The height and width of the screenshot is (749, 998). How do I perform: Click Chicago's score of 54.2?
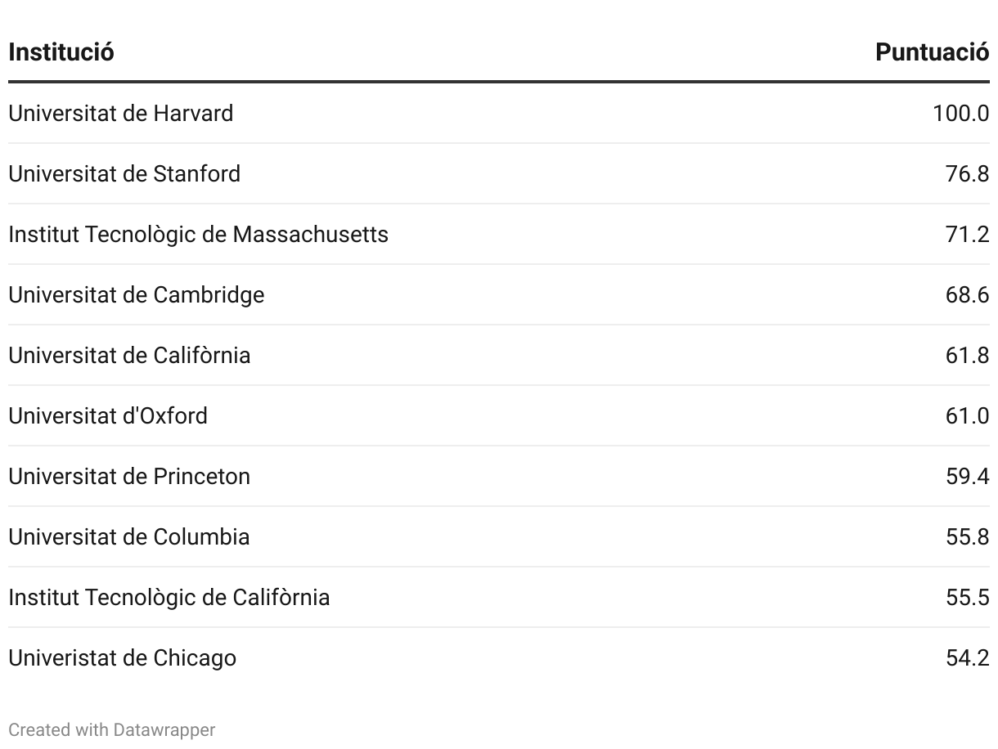tap(967, 657)
